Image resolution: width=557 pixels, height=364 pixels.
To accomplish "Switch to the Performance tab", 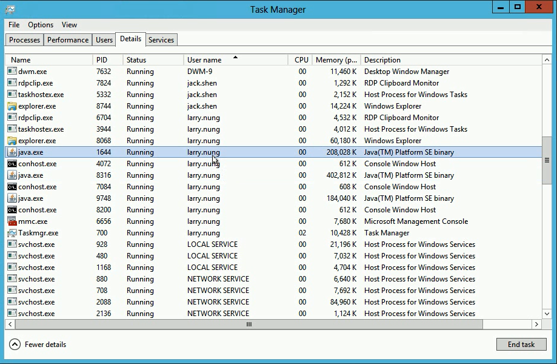I will coord(68,40).
